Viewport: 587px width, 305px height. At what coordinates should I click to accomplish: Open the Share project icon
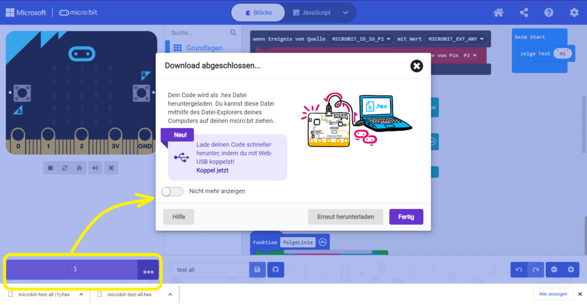tap(524, 13)
